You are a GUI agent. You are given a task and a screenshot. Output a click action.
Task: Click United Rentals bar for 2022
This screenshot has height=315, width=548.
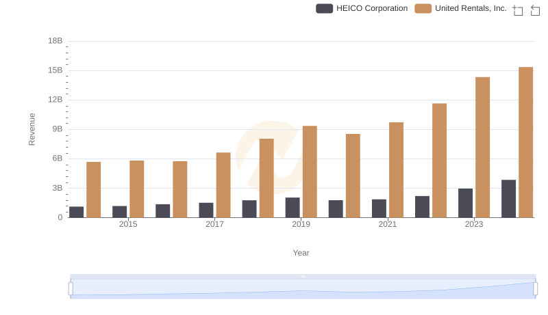pos(439,161)
